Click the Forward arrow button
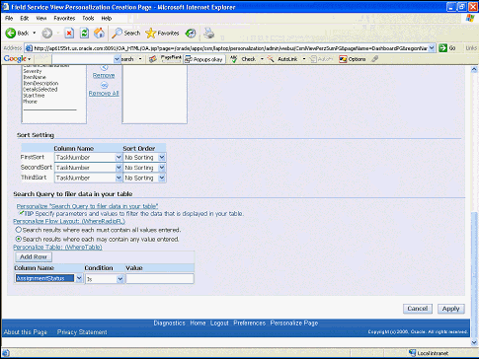Screen dimensions: 479x359 (x=47, y=33)
